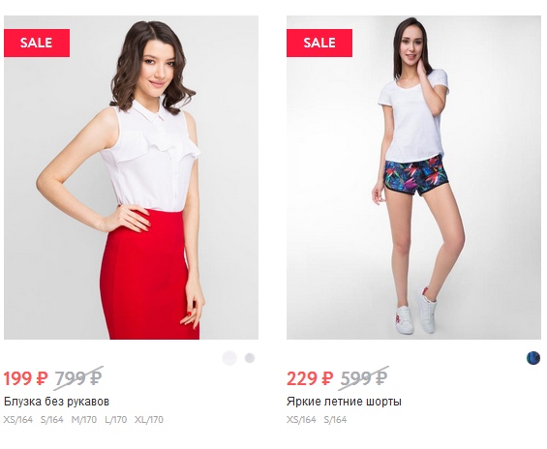Choose blouse size XL/170

[x=149, y=419]
